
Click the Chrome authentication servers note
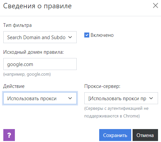(x=116, y=112)
